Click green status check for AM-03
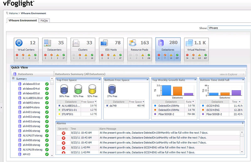This screenshot has width=251, height=162. [x=47, y=154]
